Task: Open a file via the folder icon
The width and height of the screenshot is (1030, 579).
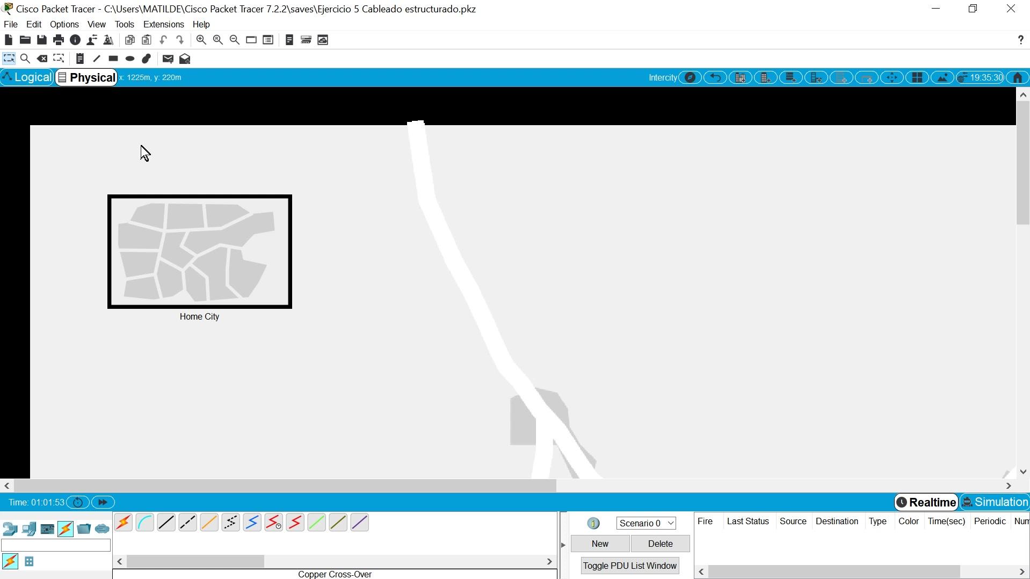Action: tap(25, 40)
